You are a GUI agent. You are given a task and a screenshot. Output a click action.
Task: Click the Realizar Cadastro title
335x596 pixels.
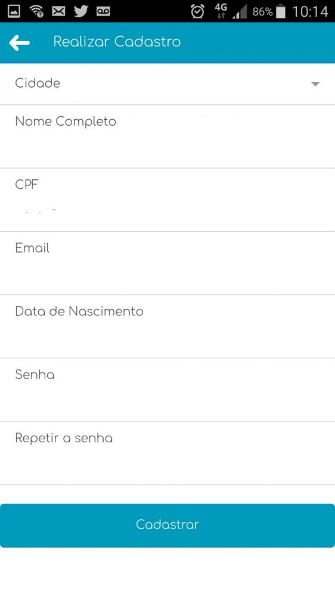117,42
